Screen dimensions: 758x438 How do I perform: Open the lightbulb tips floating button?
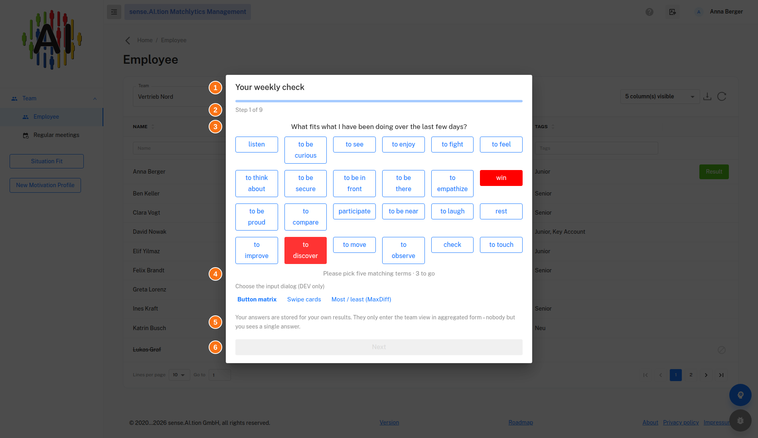pyautogui.click(x=740, y=395)
